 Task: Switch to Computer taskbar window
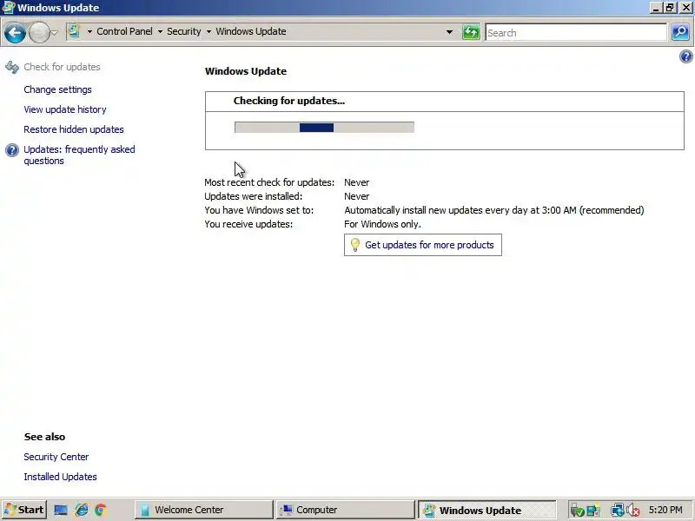[x=345, y=510]
